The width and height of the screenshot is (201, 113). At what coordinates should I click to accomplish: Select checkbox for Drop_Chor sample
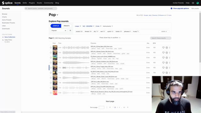tap(51, 88)
